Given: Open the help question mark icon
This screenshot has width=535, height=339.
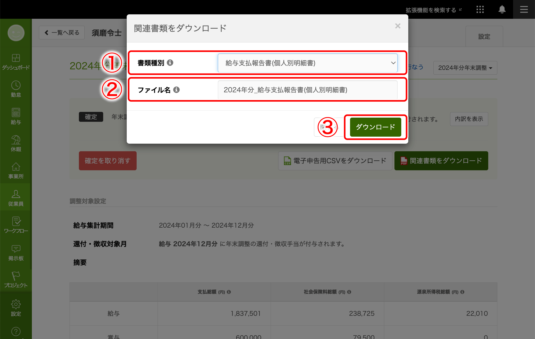Looking at the screenshot, I should click(16, 331).
